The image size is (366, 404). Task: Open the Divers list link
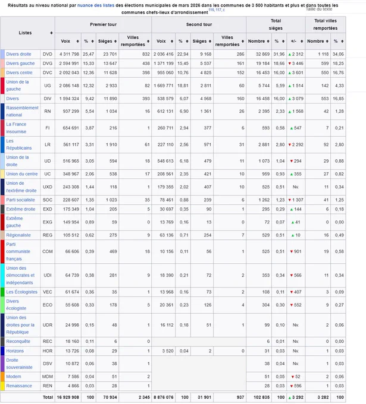[12, 99]
